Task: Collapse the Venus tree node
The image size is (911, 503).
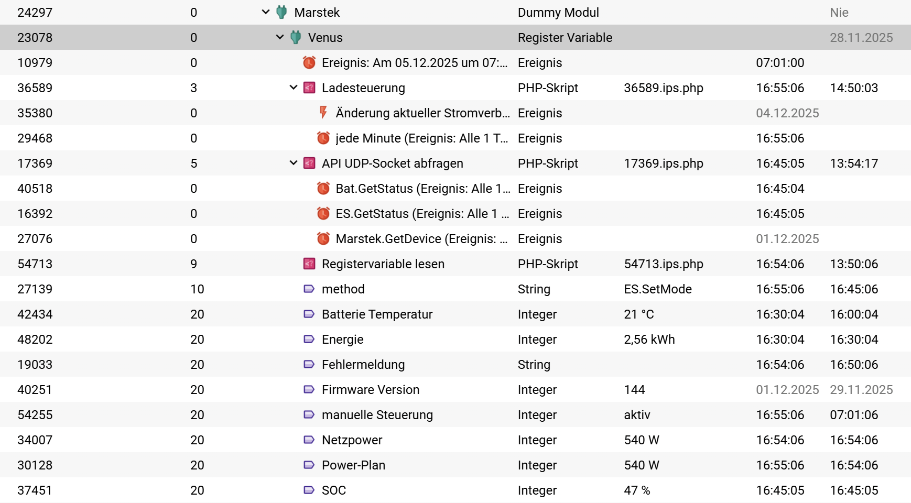Action: pyautogui.click(x=280, y=37)
